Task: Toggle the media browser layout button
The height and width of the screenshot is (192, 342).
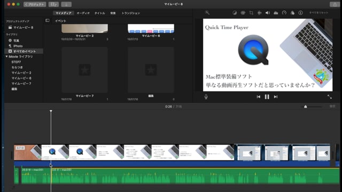Action: (53, 4)
